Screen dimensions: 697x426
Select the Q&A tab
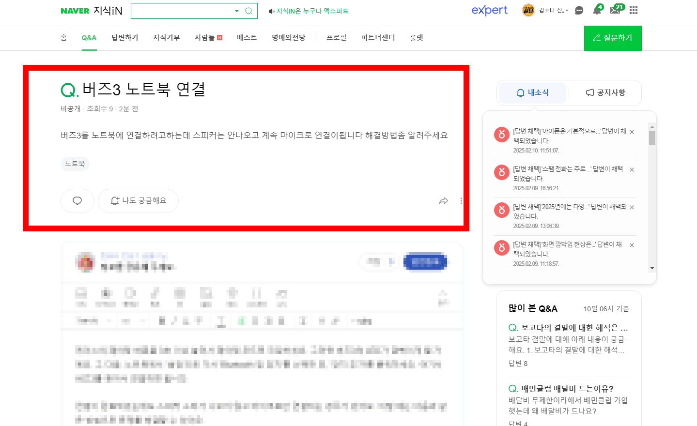click(89, 37)
